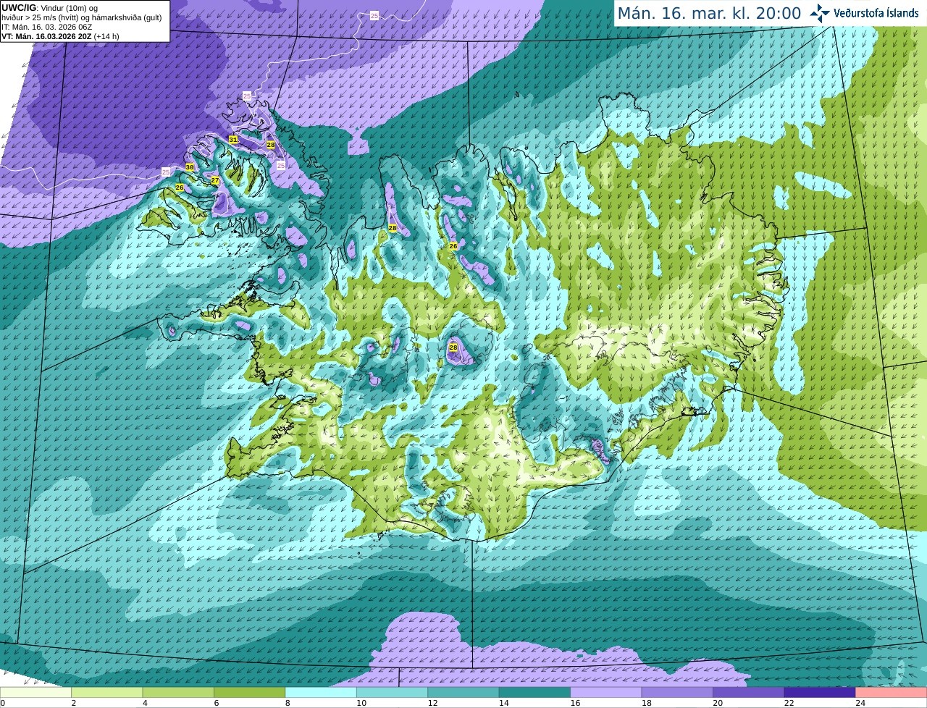
Task: Select the 18–20 m/s purple swatch
Action: (x=678, y=693)
